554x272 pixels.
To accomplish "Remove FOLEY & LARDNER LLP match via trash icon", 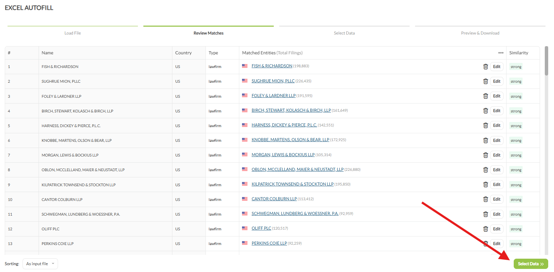I will pyautogui.click(x=485, y=96).
